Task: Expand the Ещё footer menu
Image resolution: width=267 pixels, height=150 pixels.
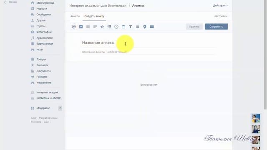Action: pyautogui.click(x=47, y=122)
